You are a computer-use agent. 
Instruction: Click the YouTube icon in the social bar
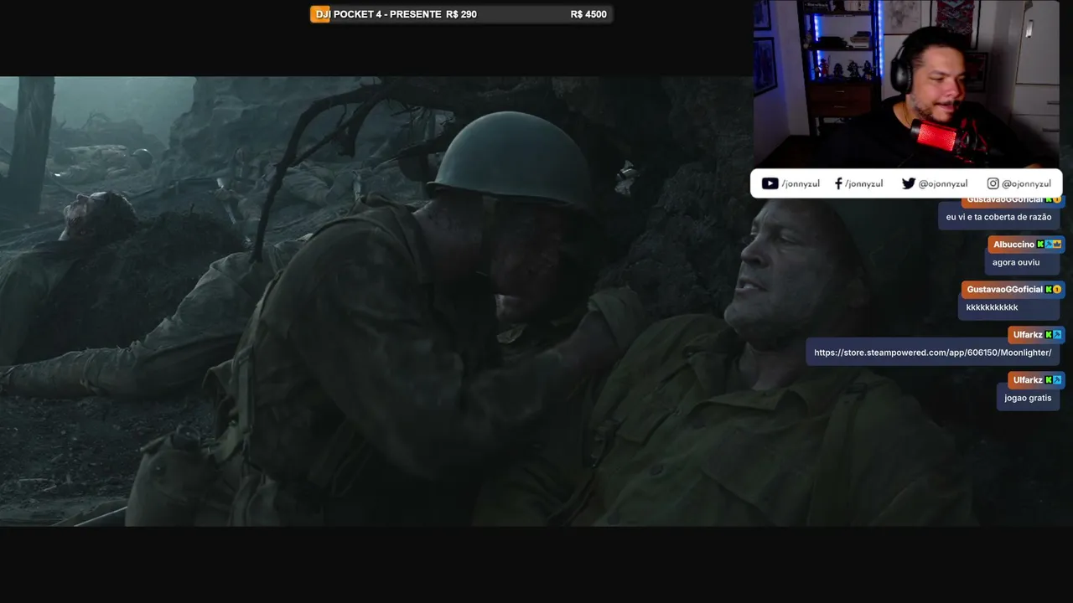(770, 183)
